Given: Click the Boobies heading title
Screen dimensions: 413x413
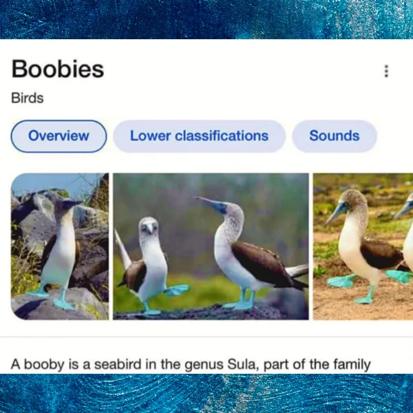Looking at the screenshot, I should [x=58, y=69].
